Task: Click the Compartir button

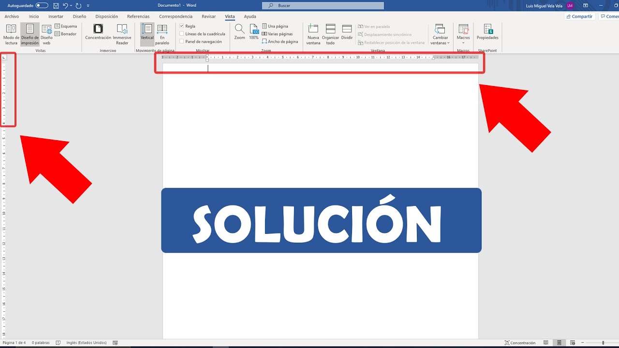Action: [x=579, y=16]
